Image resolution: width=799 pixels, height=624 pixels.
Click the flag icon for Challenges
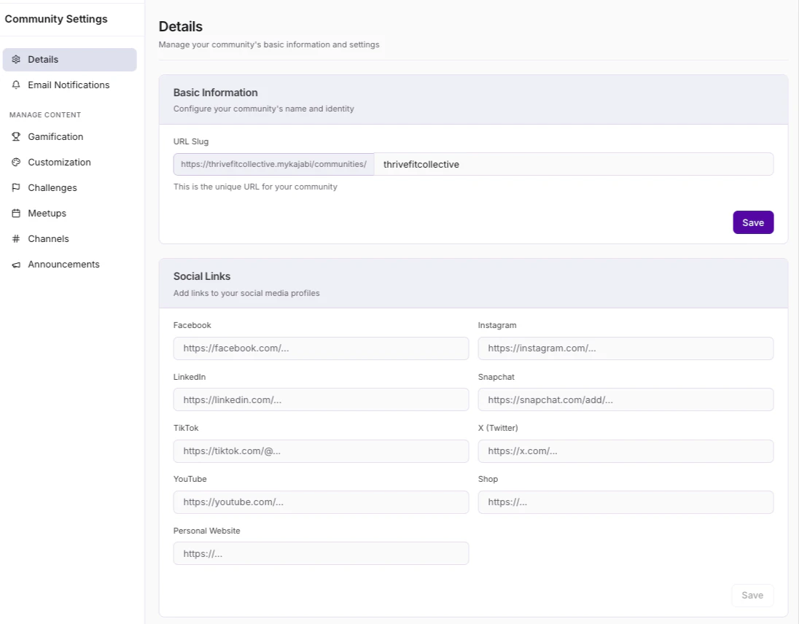point(16,188)
